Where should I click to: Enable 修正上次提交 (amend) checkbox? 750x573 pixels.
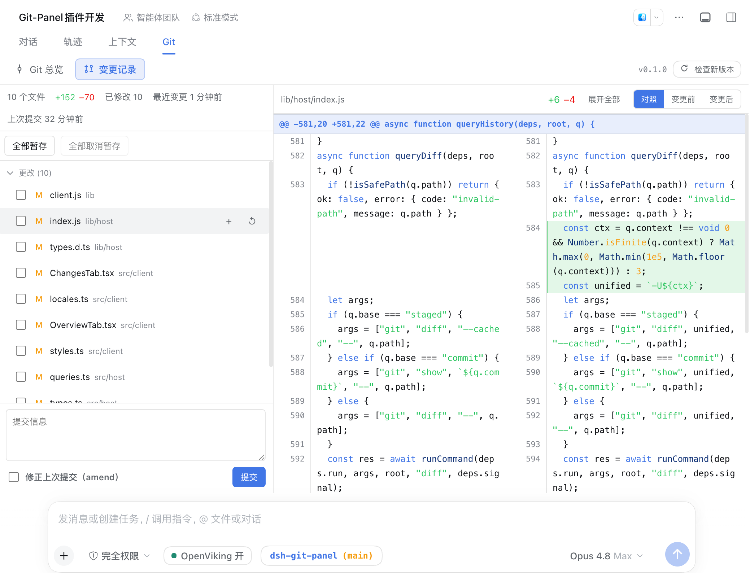14,477
